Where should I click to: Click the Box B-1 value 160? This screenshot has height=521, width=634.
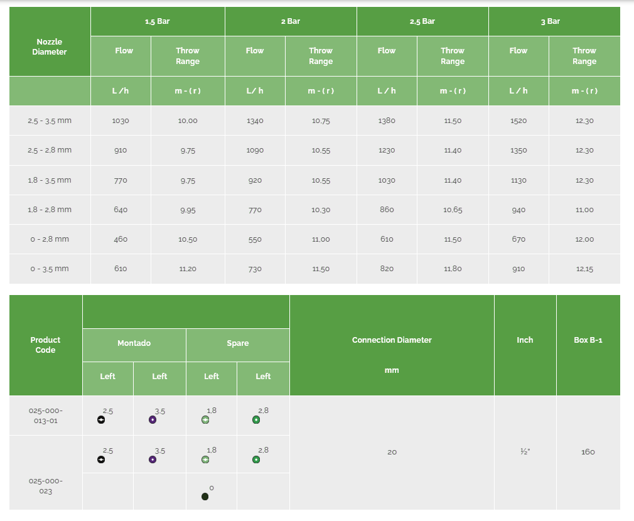tap(588, 452)
